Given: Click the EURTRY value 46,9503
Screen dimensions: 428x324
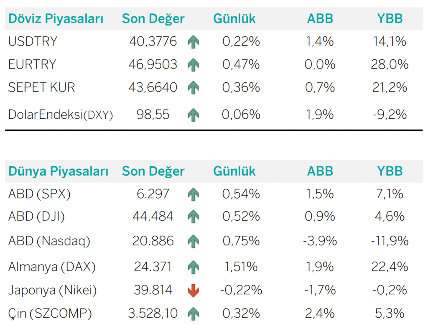Looking at the screenshot, I should [153, 64].
